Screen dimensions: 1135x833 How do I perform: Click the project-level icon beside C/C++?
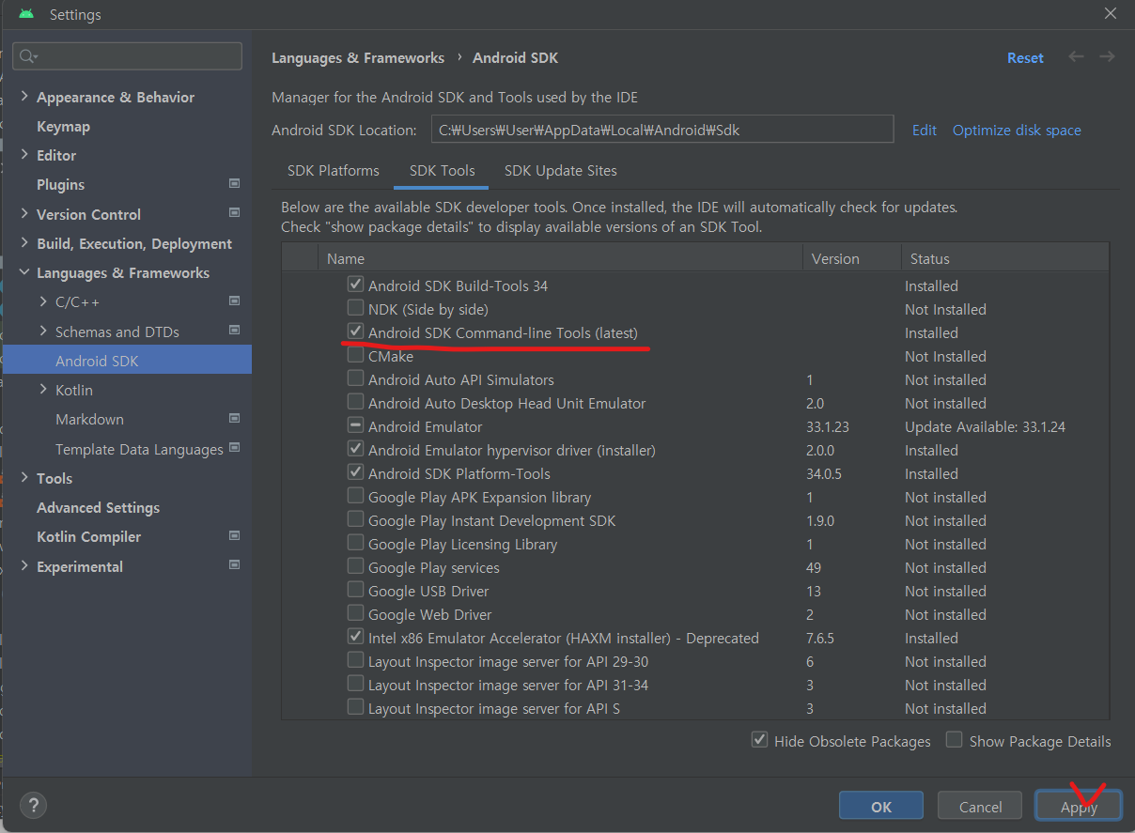234,301
